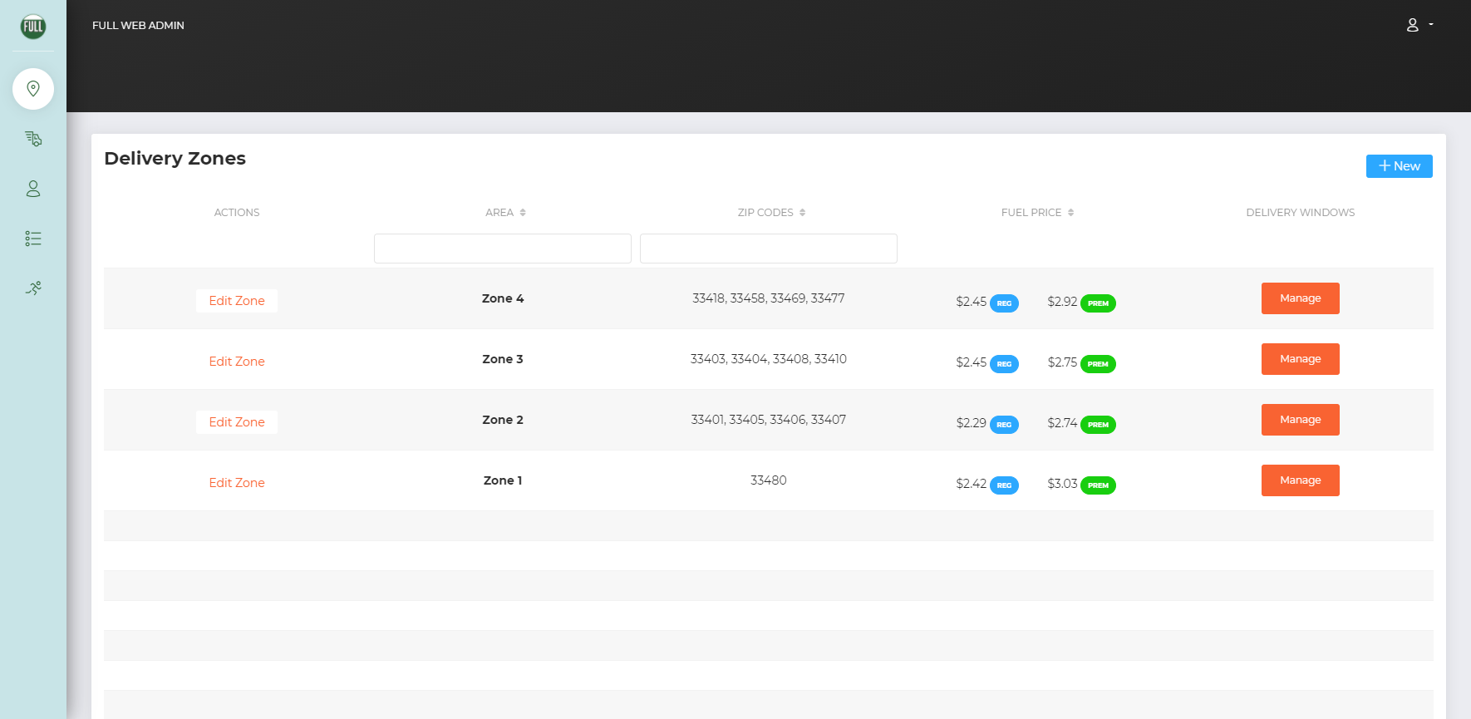Expand the account dropdown caret
The width and height of the screenshot is (1471, 719).
click(x=1431, y=25)
